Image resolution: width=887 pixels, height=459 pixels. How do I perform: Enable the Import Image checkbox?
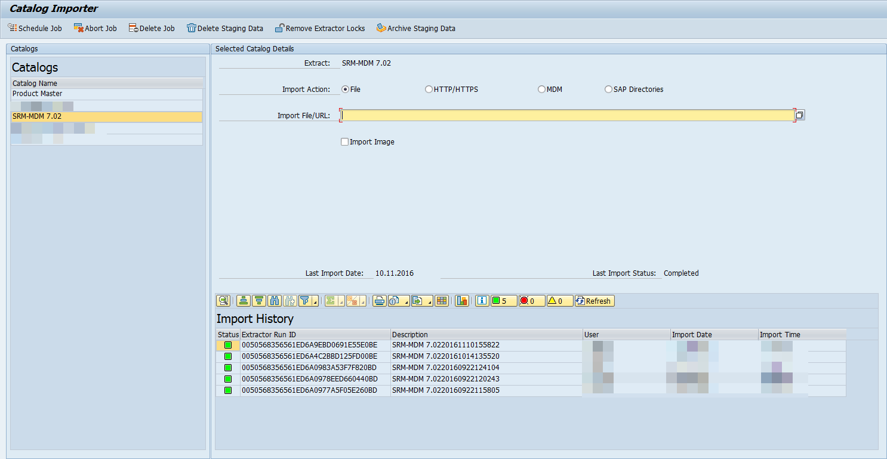(x=344, y=142)
